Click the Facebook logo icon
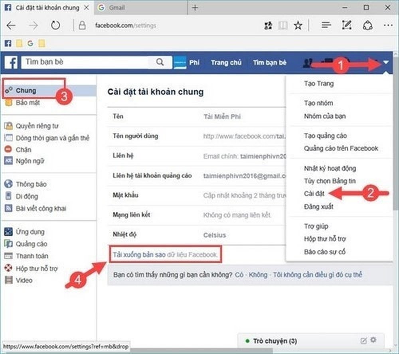The image size is (399, 354). [11, 63]
